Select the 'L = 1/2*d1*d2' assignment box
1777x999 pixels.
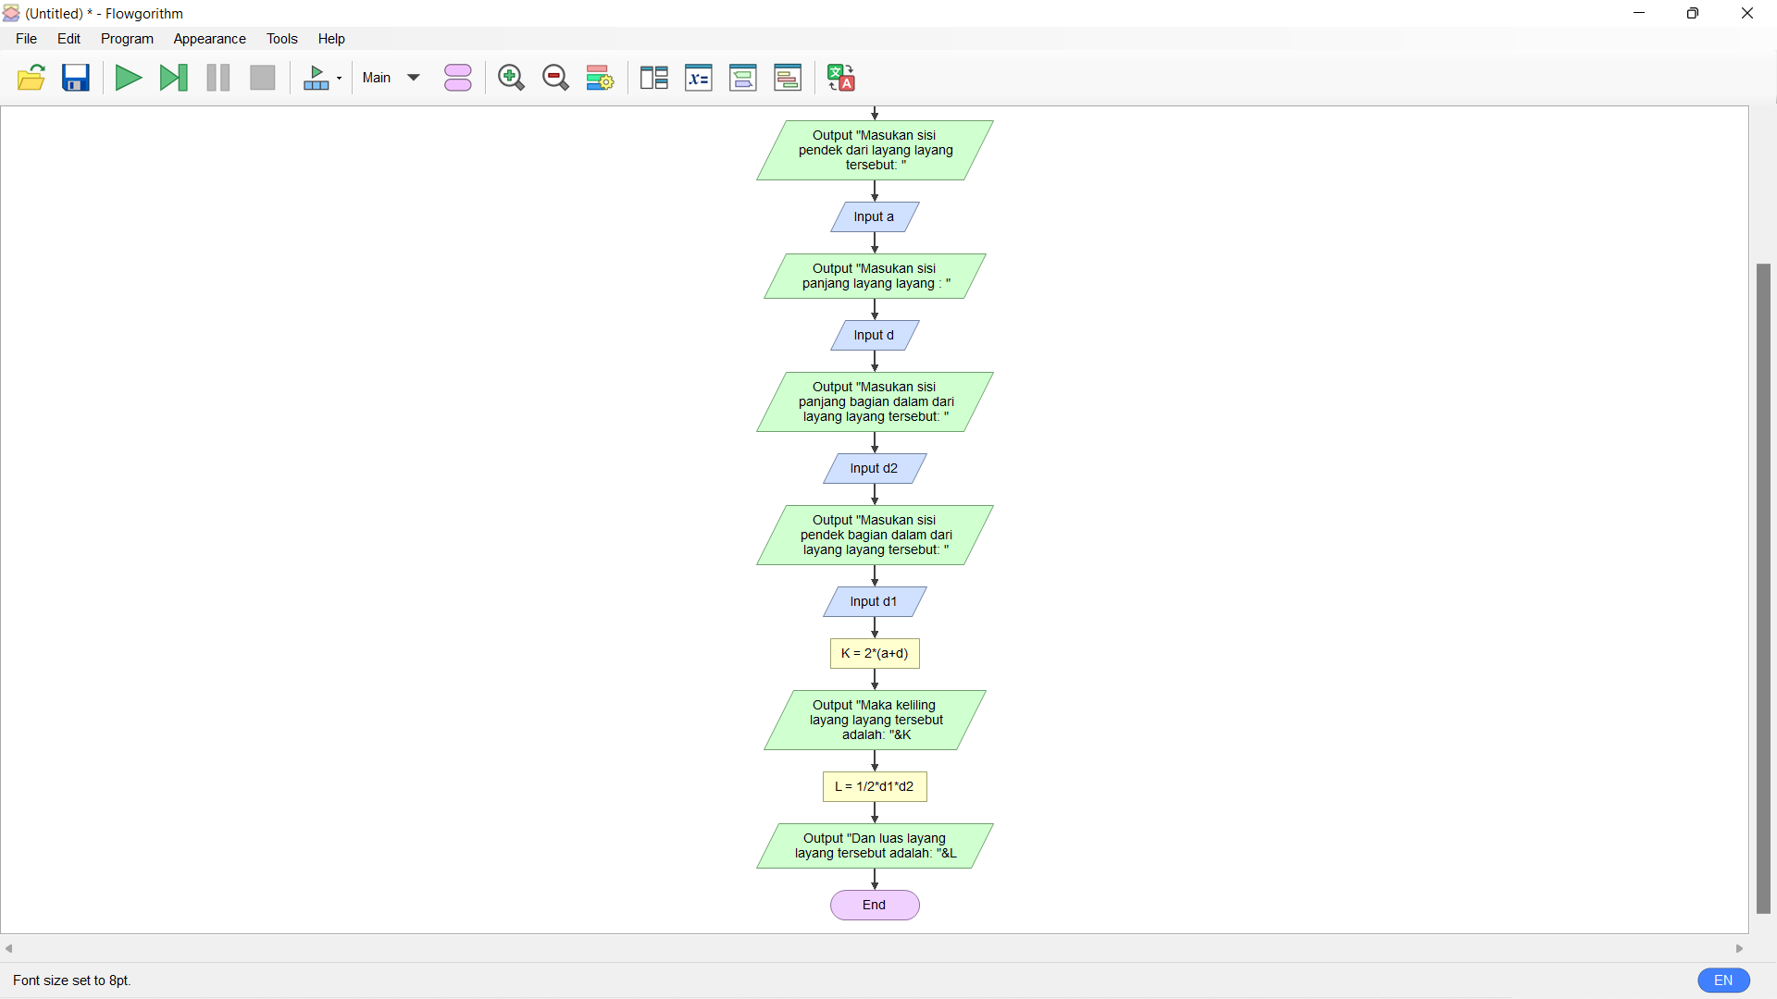pos(875,787)
